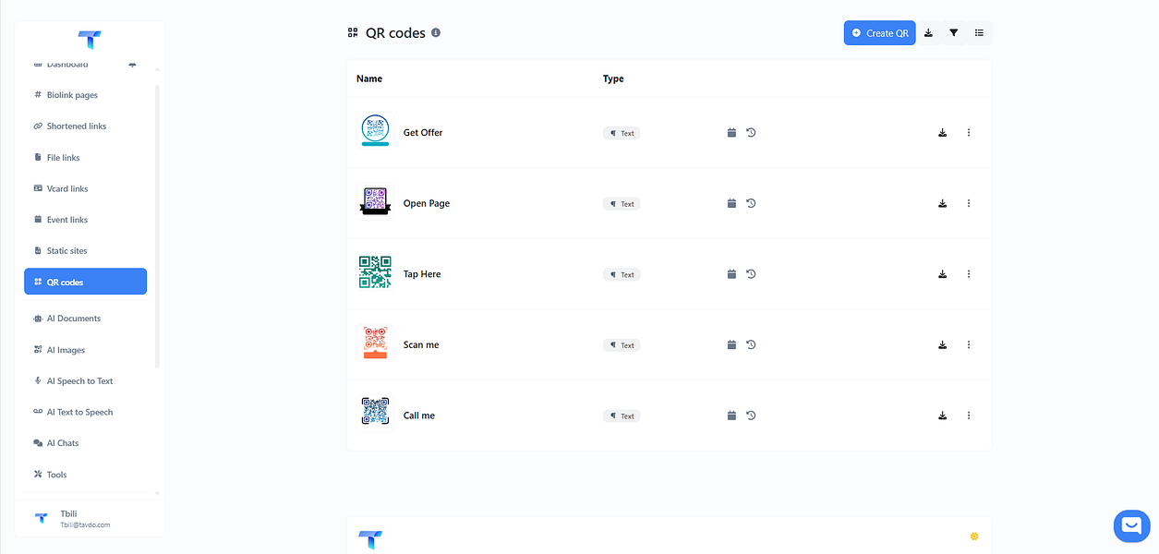This screenshot has width=1159, height=554.
Task: Download the Call me QR code
Action: coord(942,416)
